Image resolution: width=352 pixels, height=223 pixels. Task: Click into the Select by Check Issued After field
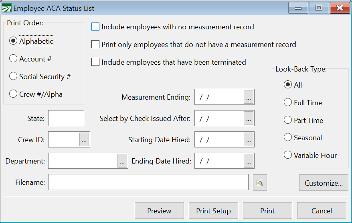point(219,119)
